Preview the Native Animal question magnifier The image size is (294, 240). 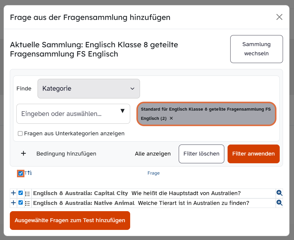pyautogui.click(x=279, y=203)
